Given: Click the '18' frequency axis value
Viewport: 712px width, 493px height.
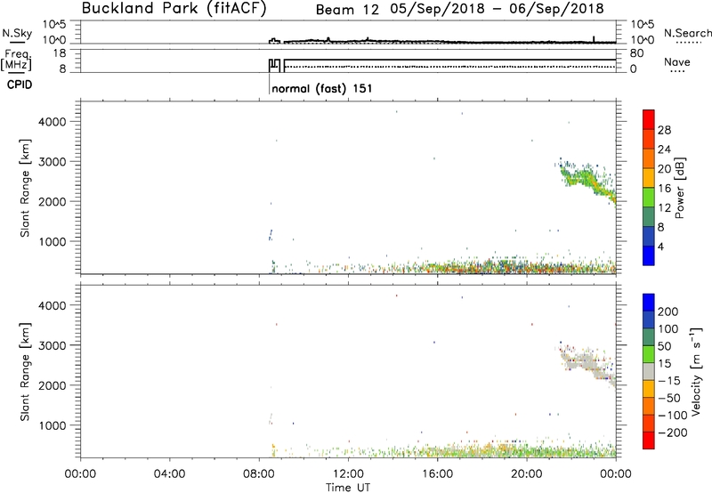Looking at the screenshot, I should tap(60, 53).
